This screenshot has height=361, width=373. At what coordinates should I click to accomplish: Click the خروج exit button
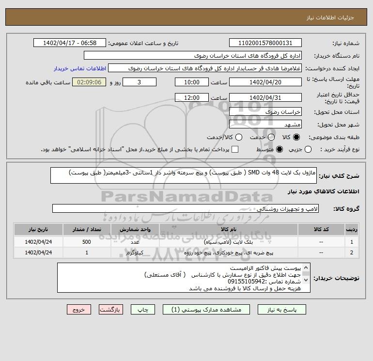point(79,310)
